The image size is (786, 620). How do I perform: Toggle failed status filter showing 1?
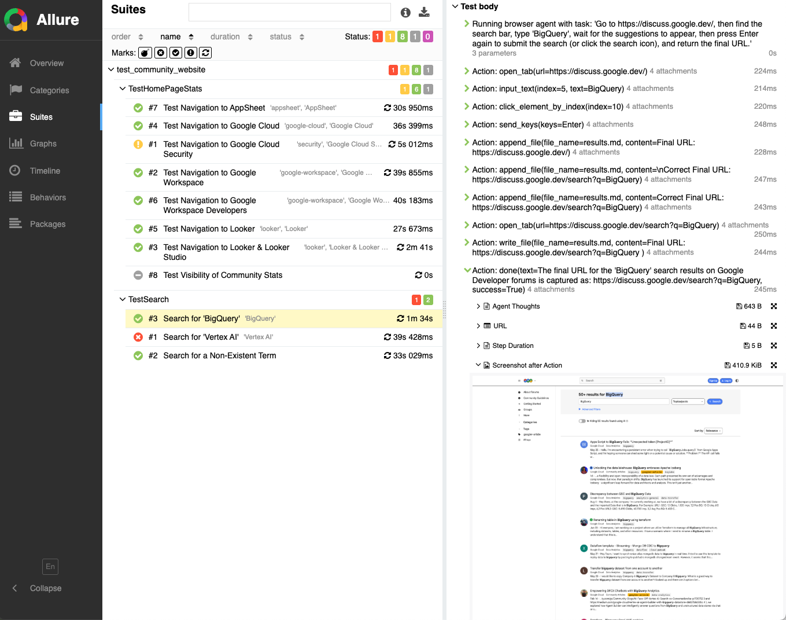click(378, 36)
